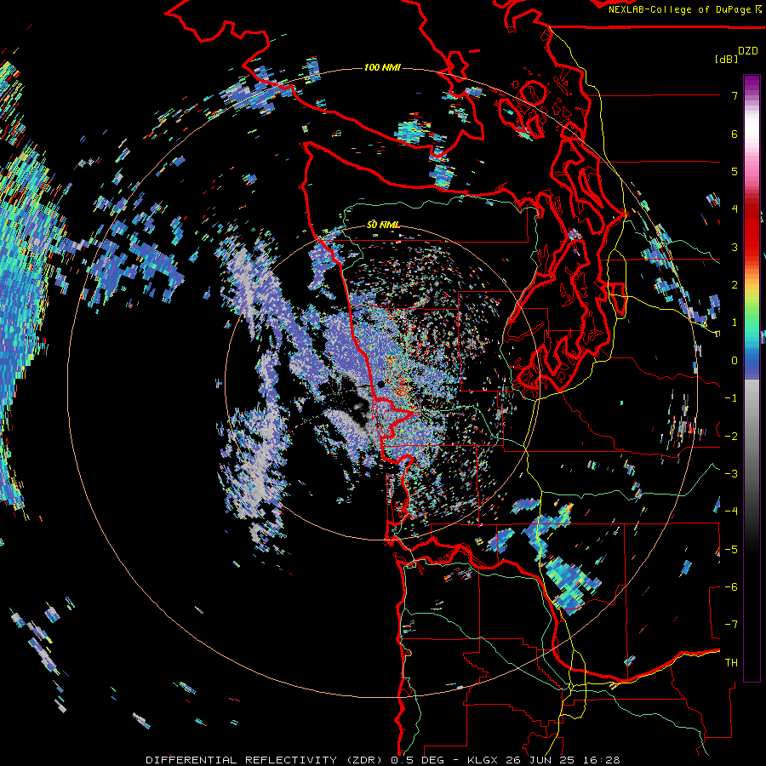Click the 2 tick label on the scale
Screen dimensions: 766x766
coord(735,285)
